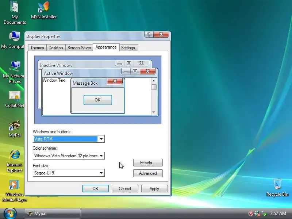
Task: Open the Windows Start orb
Action: click(x=10, y=214)
